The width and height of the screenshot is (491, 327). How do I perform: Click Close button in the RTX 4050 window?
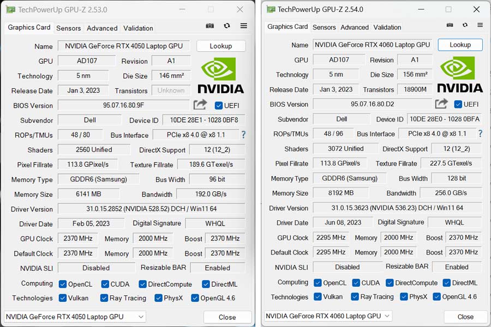click(227, 317)
